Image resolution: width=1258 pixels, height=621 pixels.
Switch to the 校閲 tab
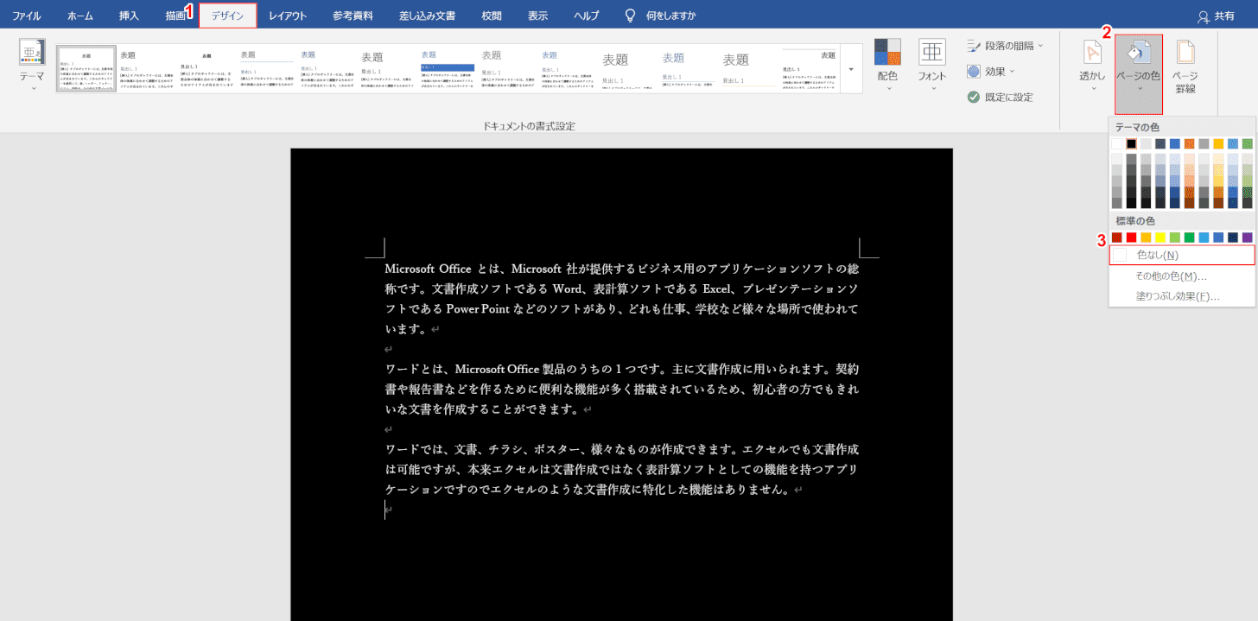492,16
